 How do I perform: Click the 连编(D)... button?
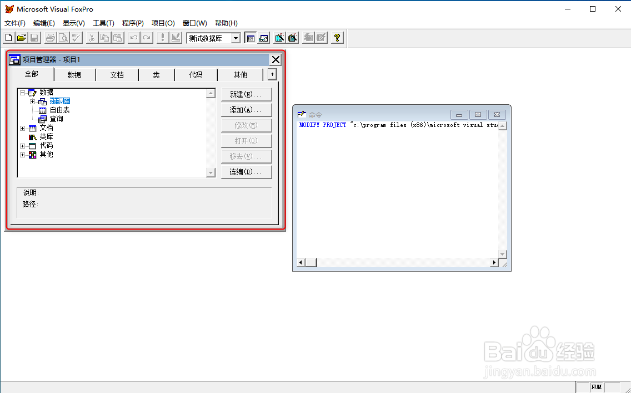point(246,172)
